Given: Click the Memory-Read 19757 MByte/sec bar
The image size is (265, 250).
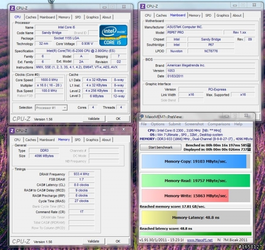Looking at the screenshot, I should [x=196, y=181].
